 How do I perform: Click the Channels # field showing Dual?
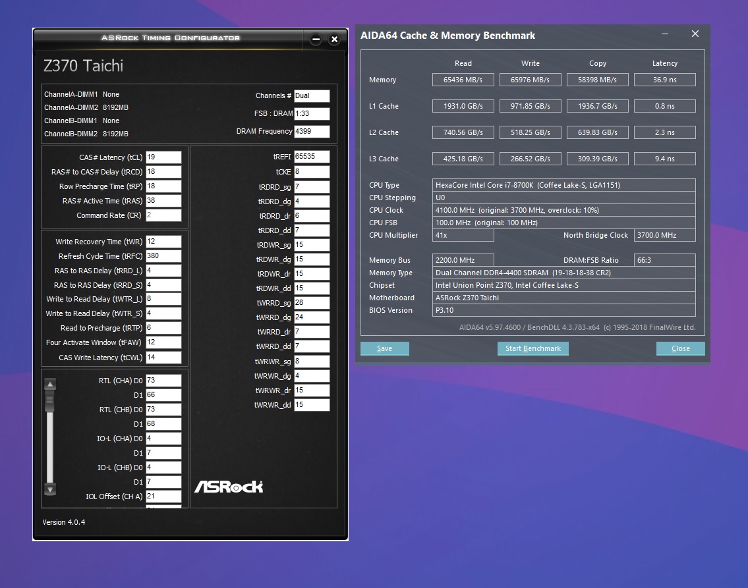coord(312,95)
